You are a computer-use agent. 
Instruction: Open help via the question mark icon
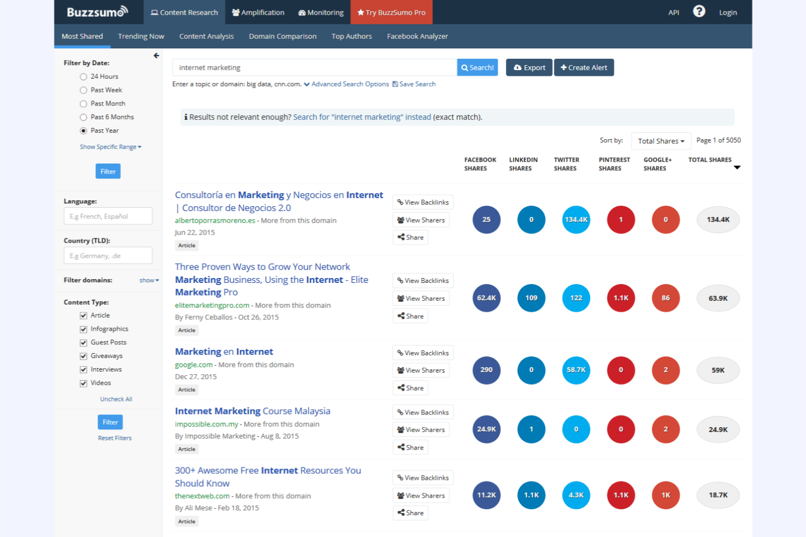pyautogui.click(x=699, y=11)
